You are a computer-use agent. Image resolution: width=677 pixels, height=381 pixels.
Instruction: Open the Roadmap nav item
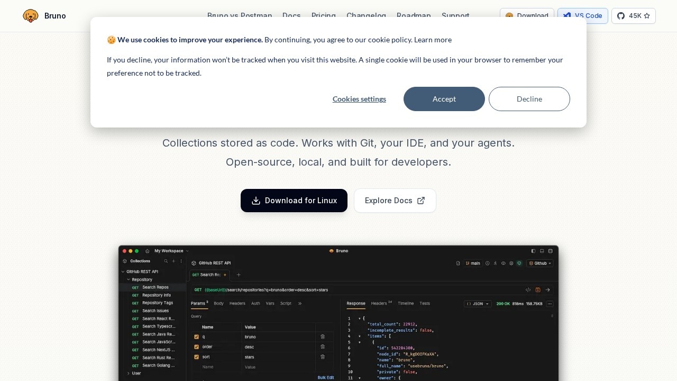pos(414,16)
